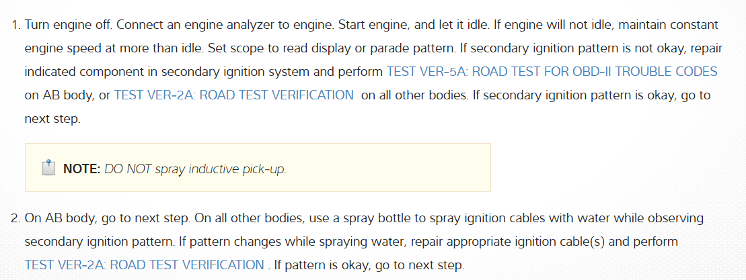Screen dimensions: 746x280
Task: Click the list number 2
Action: tap(15, 219)
